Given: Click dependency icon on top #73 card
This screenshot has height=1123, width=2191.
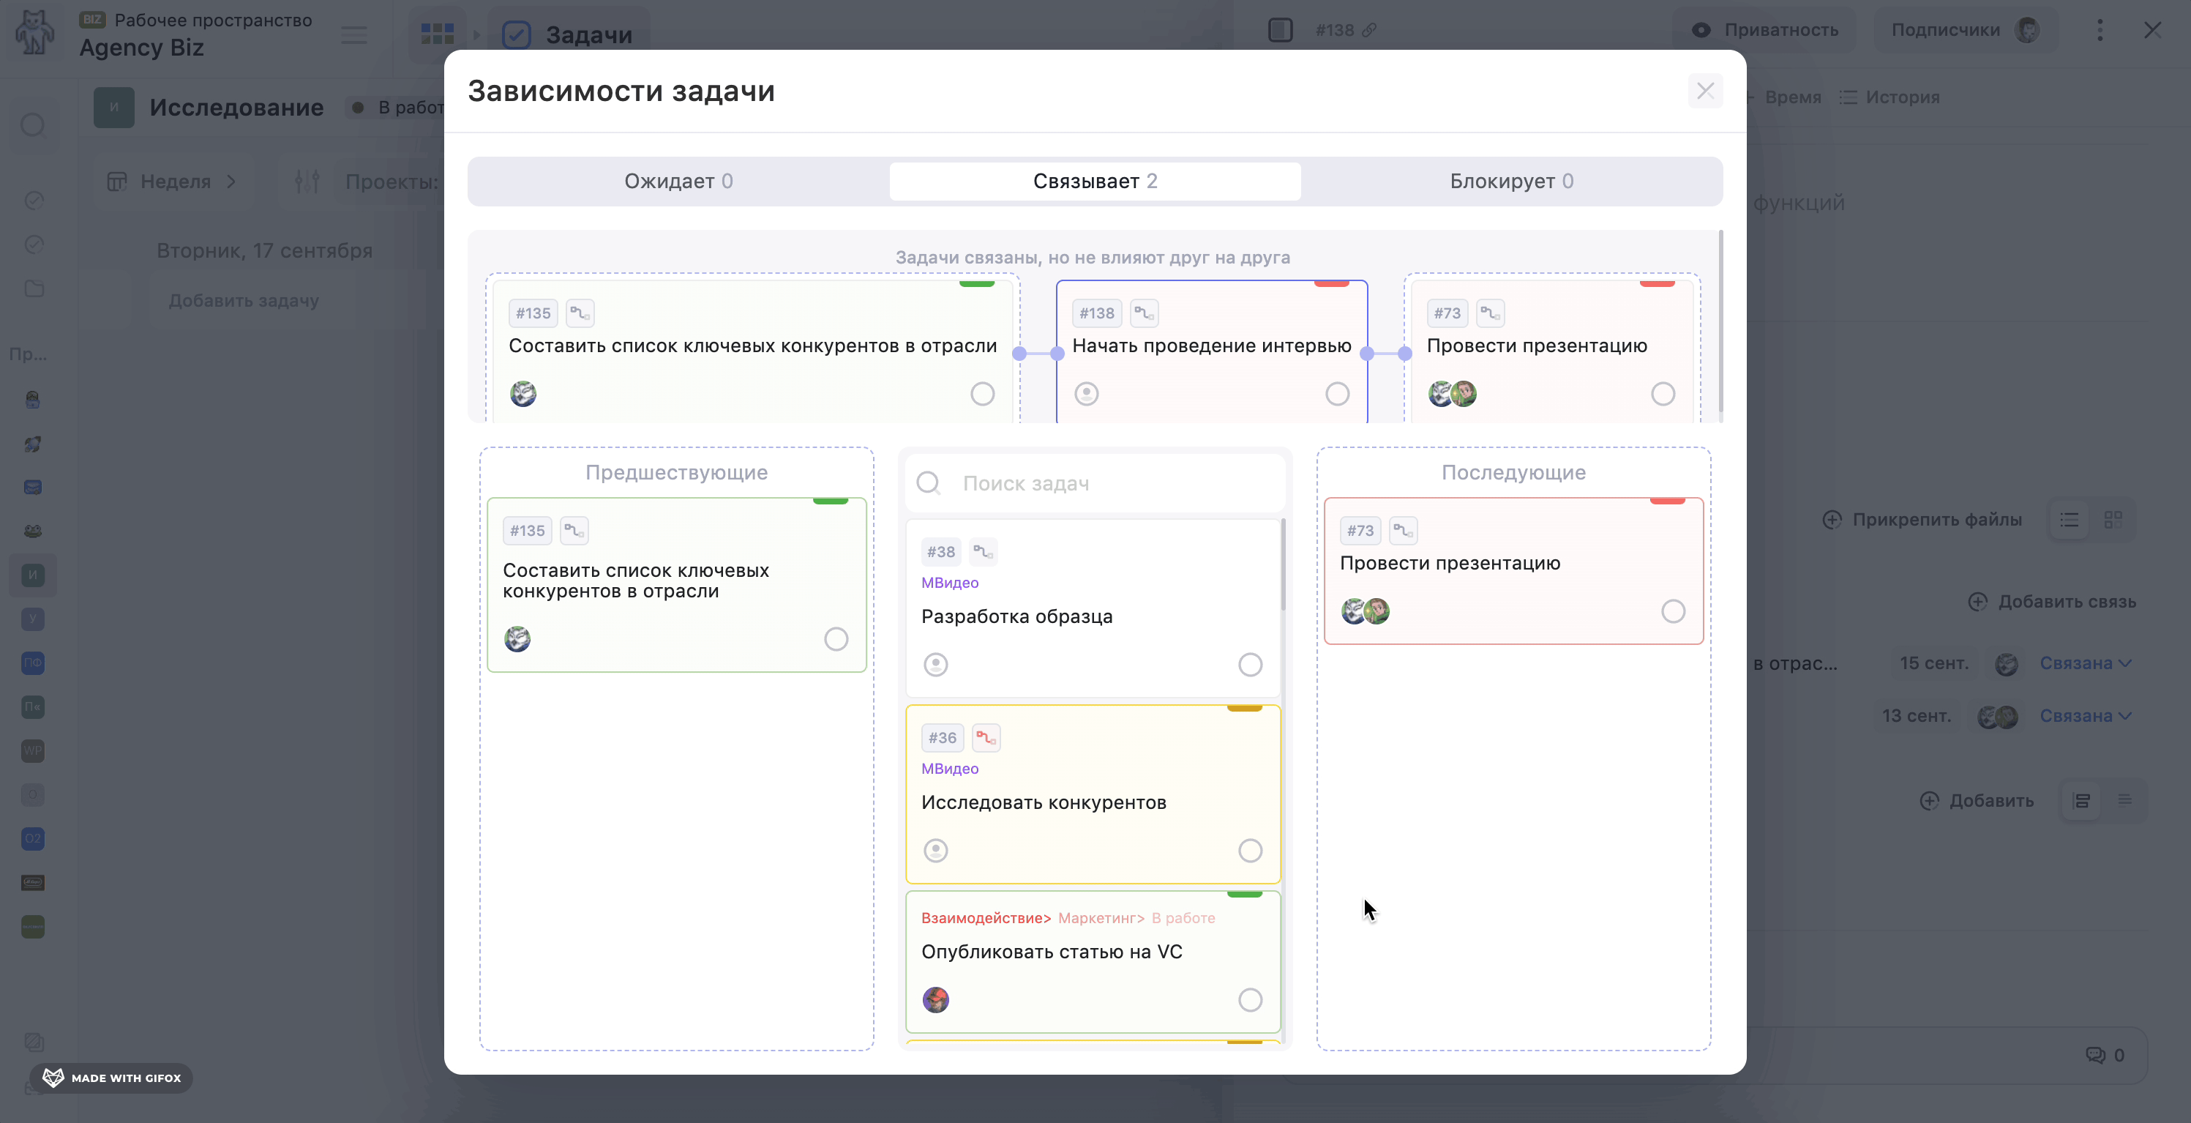Looking at the screenshot, I should click(1490, 313).
